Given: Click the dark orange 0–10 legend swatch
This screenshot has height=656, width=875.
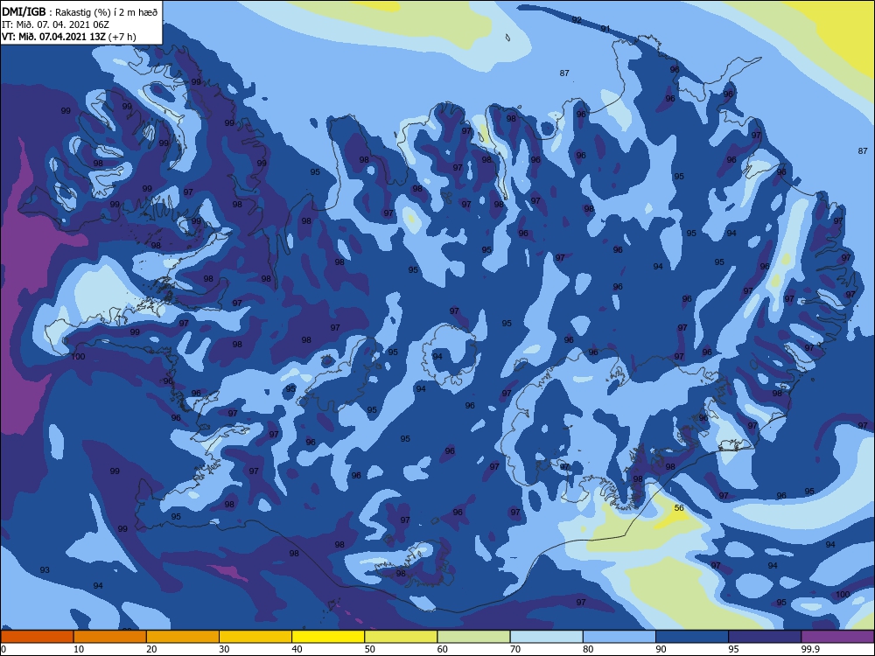Looking at the screenshot, I should tap(37, 637).
